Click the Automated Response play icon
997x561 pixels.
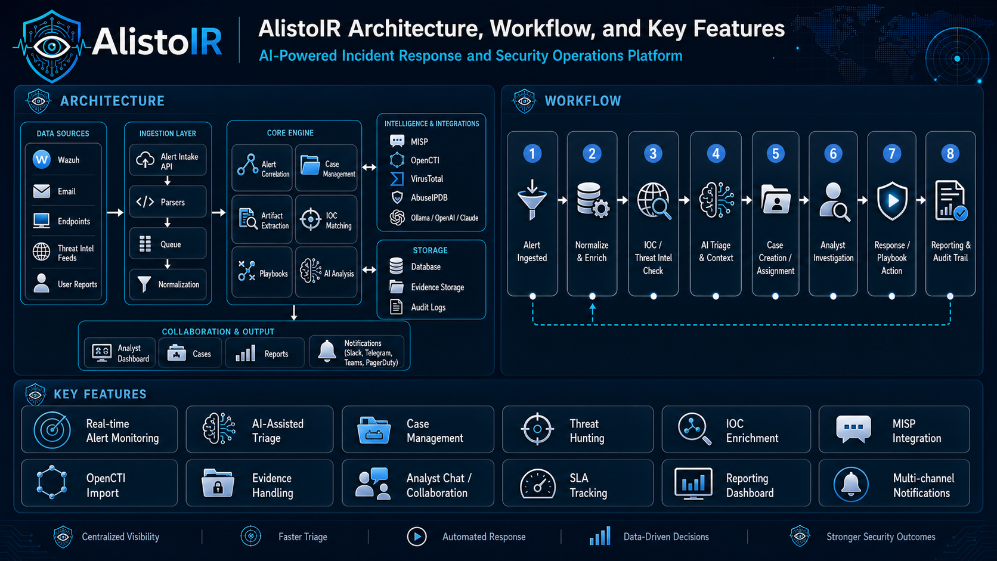(417, 537)
